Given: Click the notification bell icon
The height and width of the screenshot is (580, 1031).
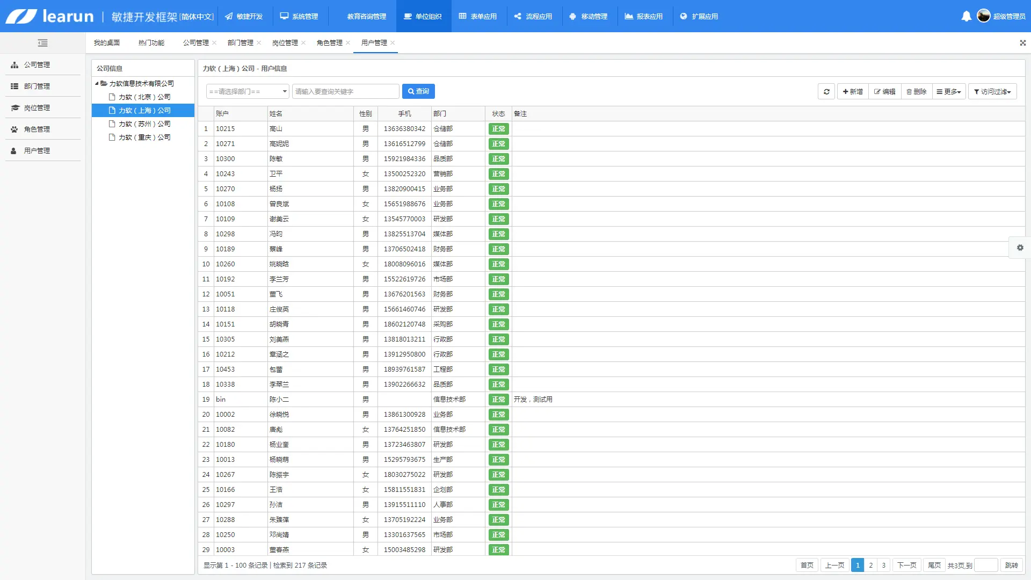Looking at the screenshot, I should [x=966, y=16].
